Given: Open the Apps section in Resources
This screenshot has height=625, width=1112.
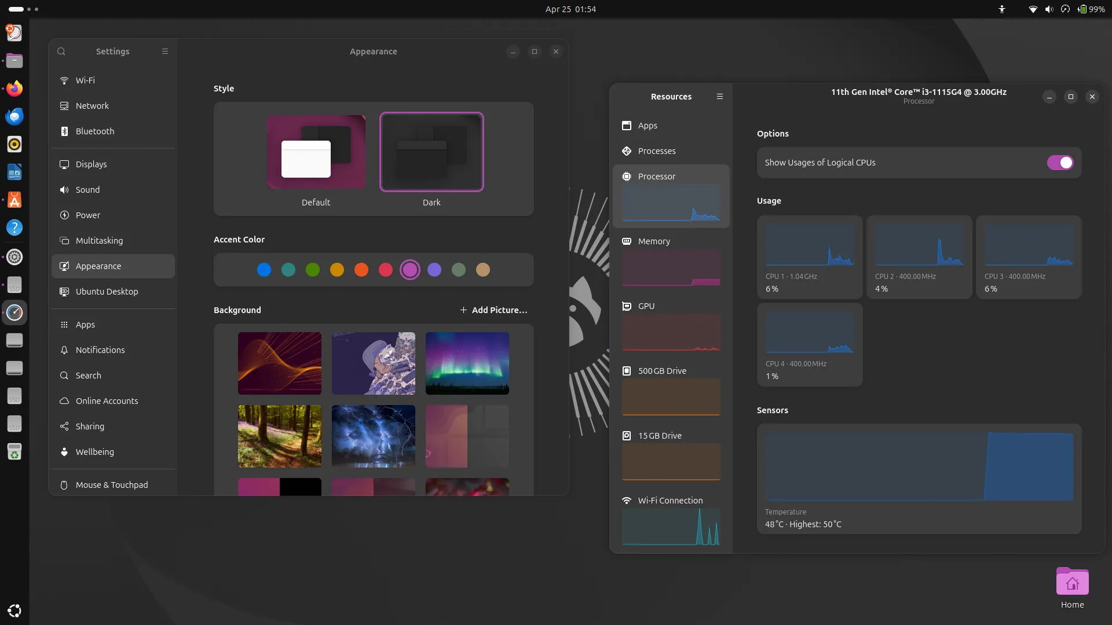Looking at the screenshot, I should pyautogui.click(x=648, y=126).
